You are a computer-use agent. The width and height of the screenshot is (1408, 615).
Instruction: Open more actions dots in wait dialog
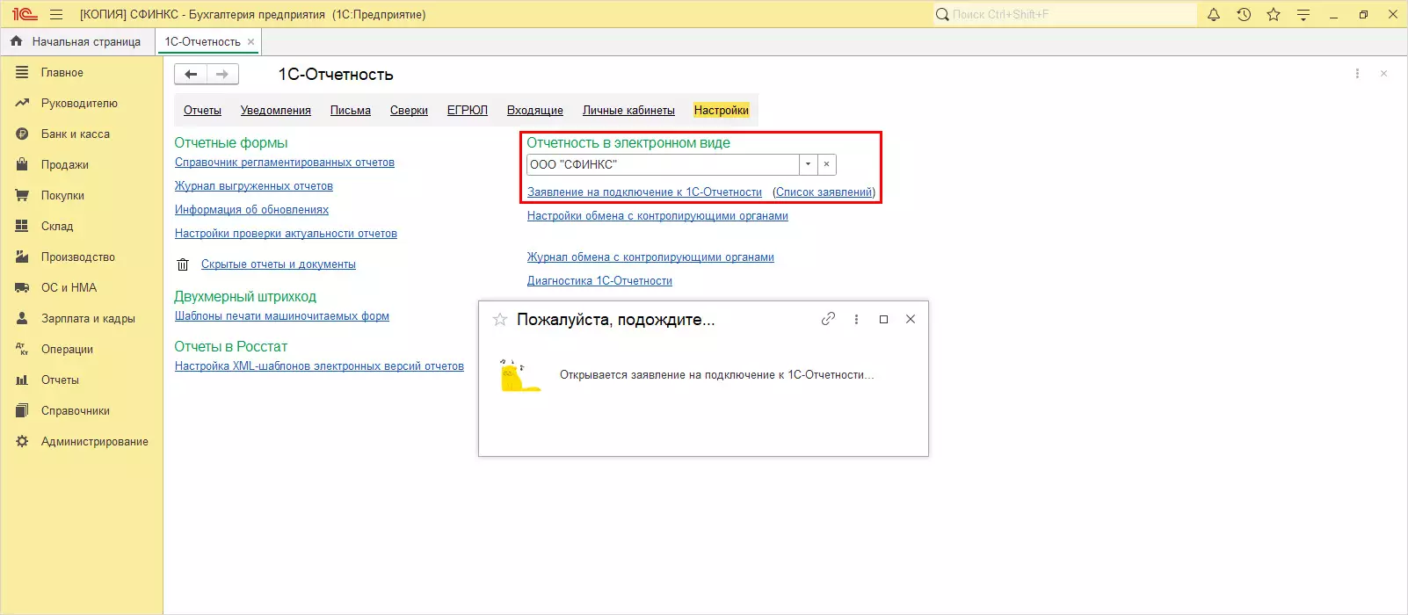tap(856, 320)
